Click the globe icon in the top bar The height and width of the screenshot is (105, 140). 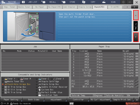click(x=123, y=2)
